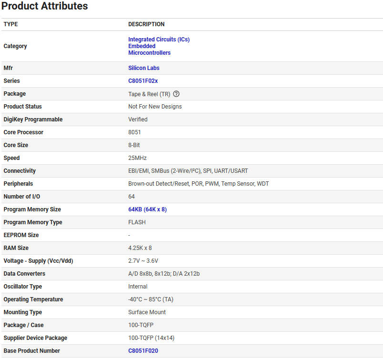Select the 25MHz speed value

[x=137, y=158]
